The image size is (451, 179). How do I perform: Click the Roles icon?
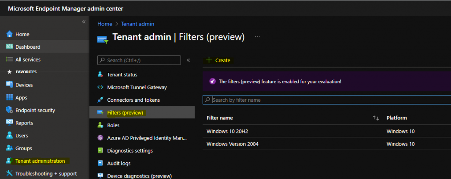(100, 125)
